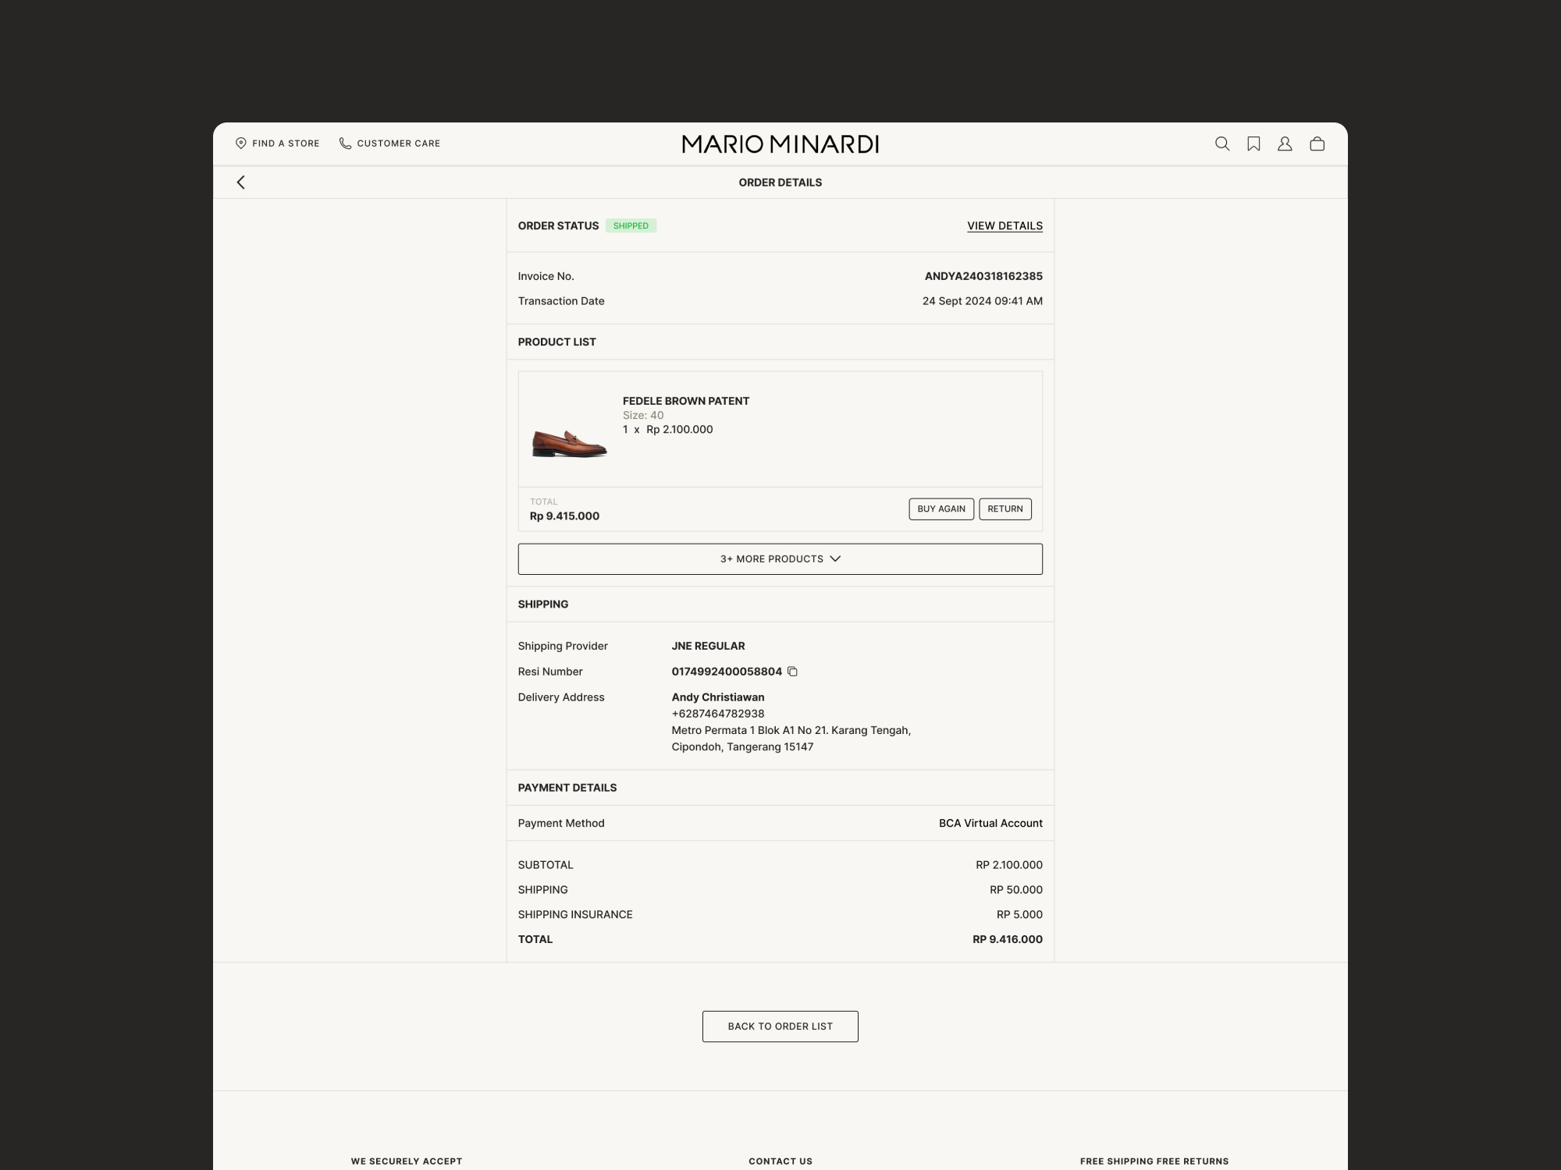Viewport: 1561px width, 1170px height.
Task: Click the subtotal value RP 2.100.000
Action: [x=1009, y=865]
